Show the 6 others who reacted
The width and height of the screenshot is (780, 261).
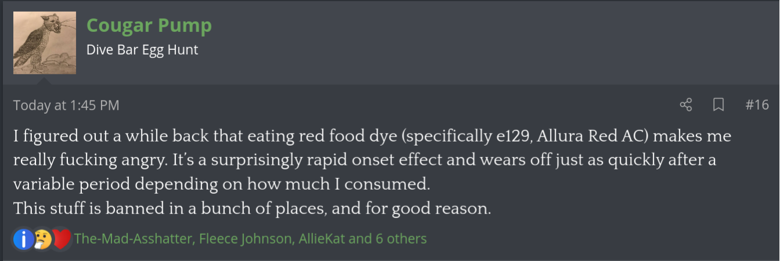click(x=401, y=238)
